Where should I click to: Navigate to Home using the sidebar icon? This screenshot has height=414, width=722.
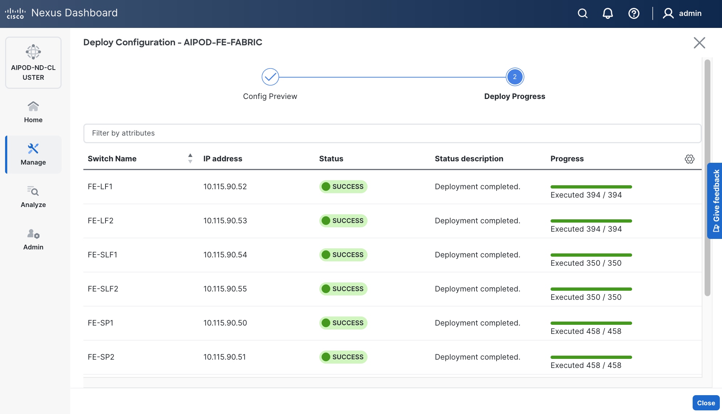coord(33,106)
